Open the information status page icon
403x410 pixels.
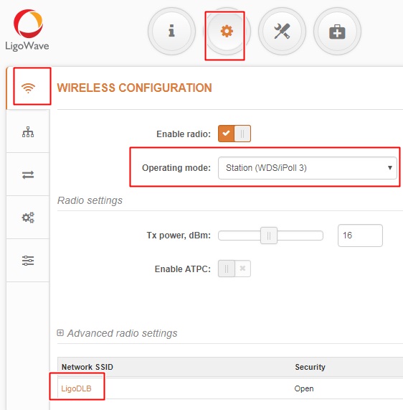[171, 31]
